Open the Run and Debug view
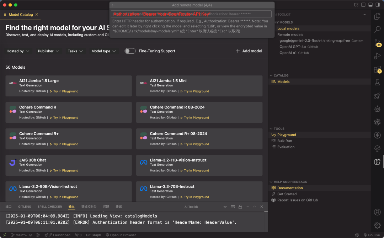384x238 pixels. [x=377, y=56]
